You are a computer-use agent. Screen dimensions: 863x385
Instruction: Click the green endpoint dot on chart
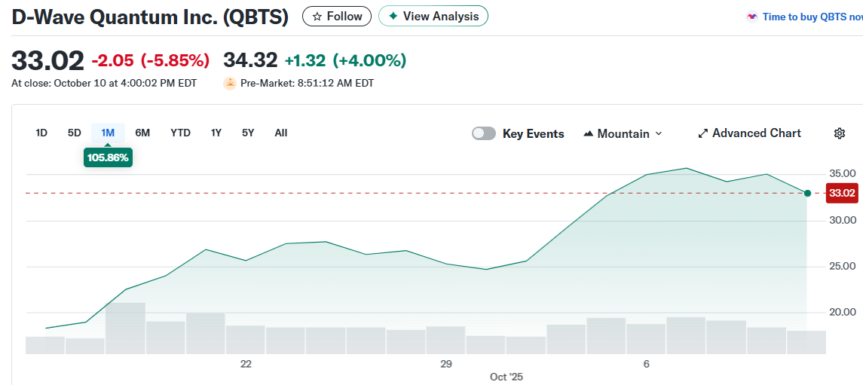[807, 194]
